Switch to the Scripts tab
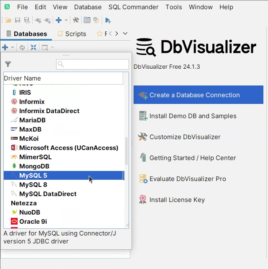 click(72, 34)
